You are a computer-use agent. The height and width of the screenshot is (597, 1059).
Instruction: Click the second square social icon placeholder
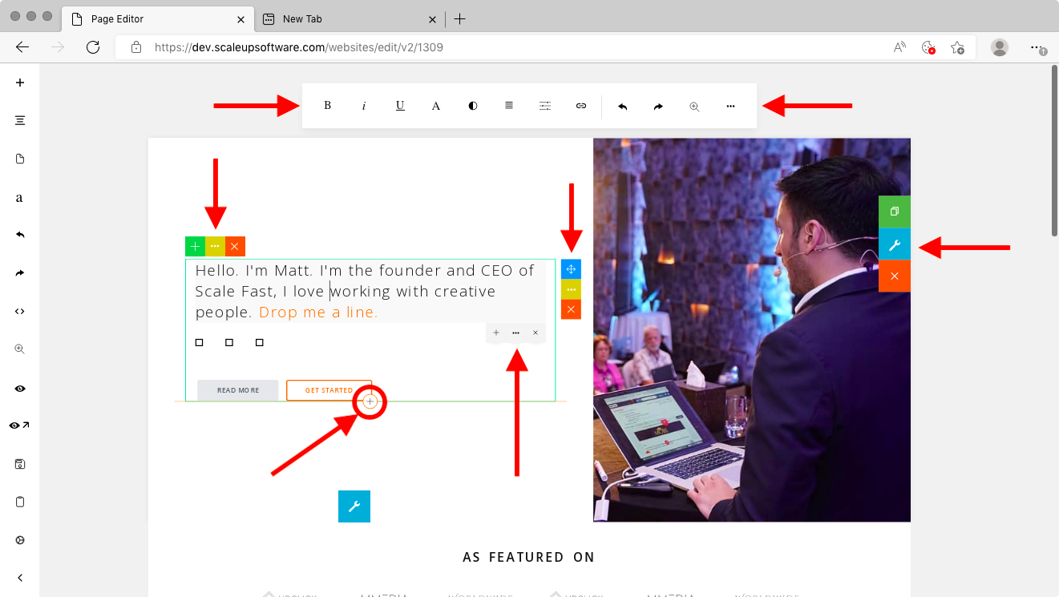[229, 343]
